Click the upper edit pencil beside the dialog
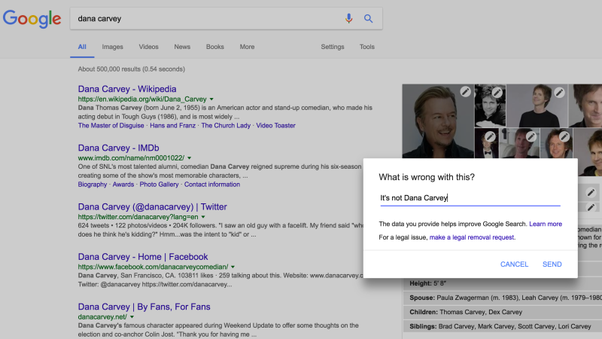 click(591, 192)
